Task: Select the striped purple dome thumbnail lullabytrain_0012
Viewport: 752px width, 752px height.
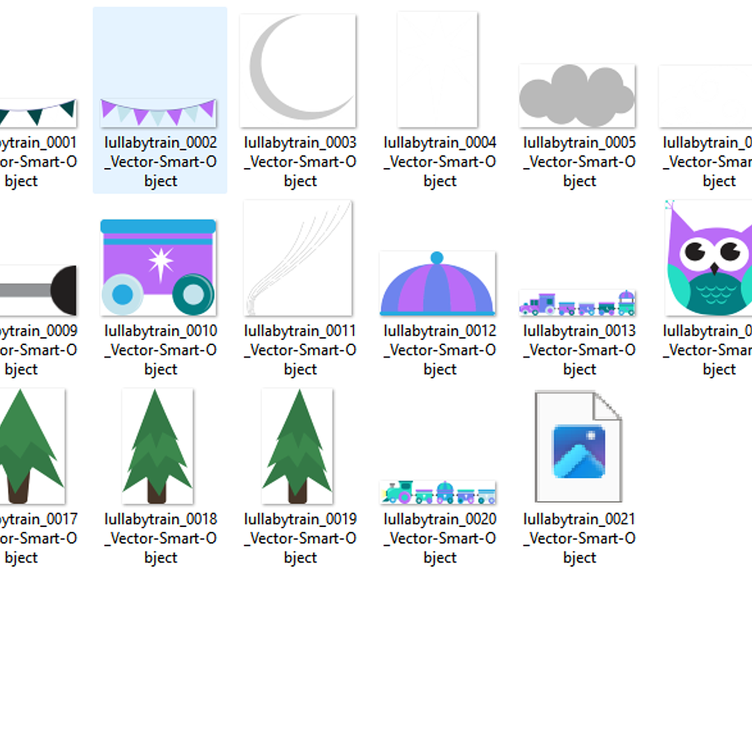Action: point(437,284)
